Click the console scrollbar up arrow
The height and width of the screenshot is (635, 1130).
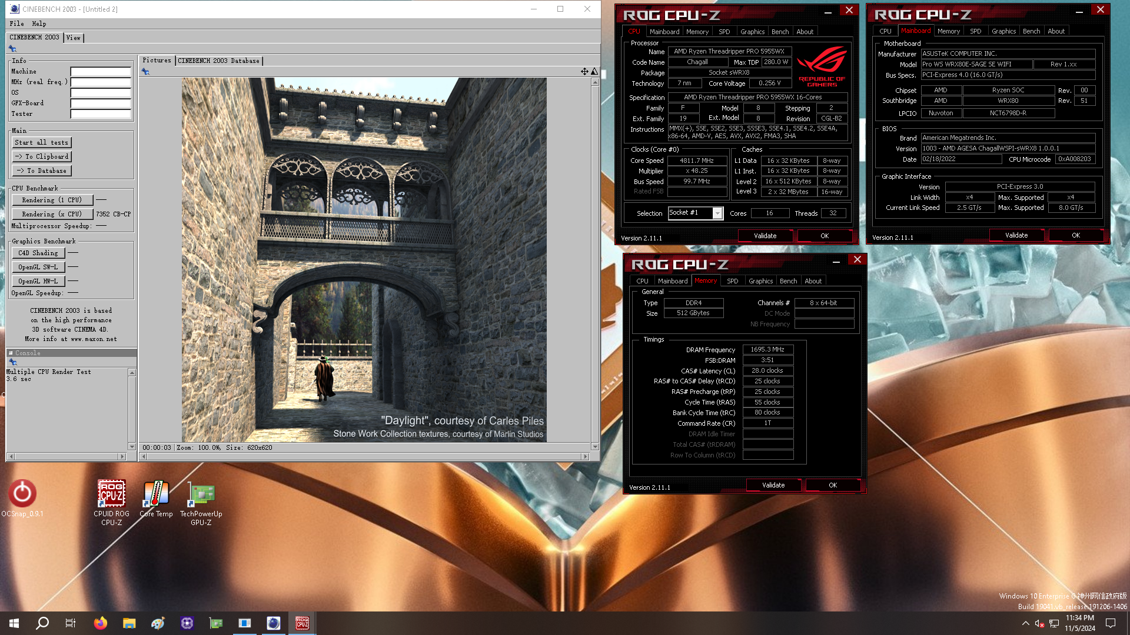(132, 372)
